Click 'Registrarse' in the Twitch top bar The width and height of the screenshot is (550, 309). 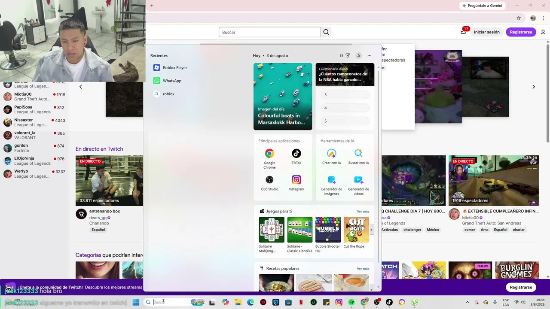(521, 32)
